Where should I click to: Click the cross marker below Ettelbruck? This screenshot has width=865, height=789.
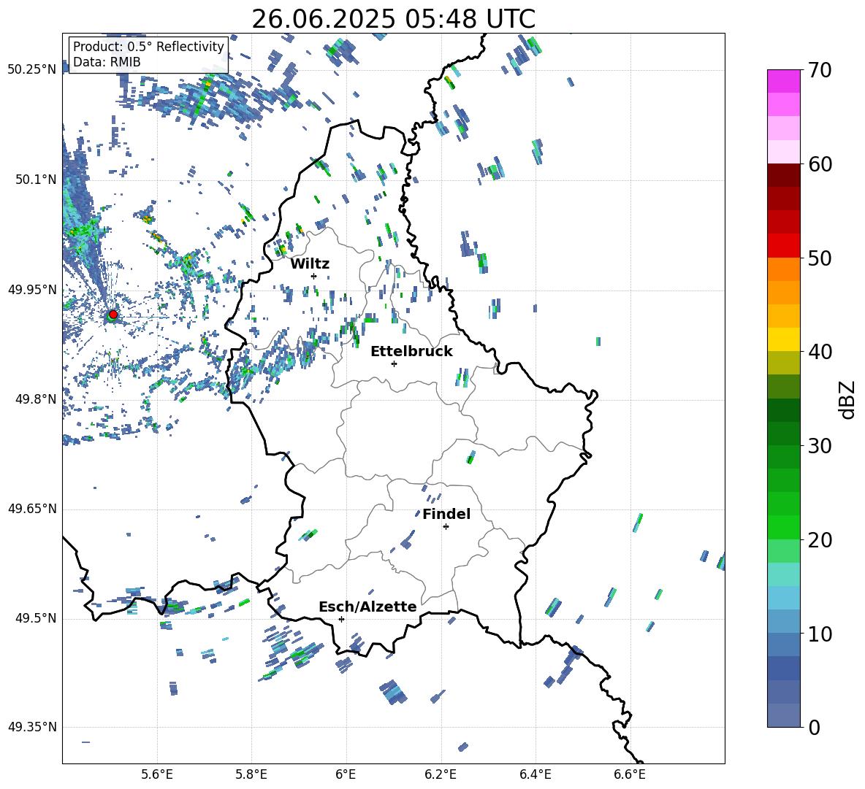click(394, 363)
